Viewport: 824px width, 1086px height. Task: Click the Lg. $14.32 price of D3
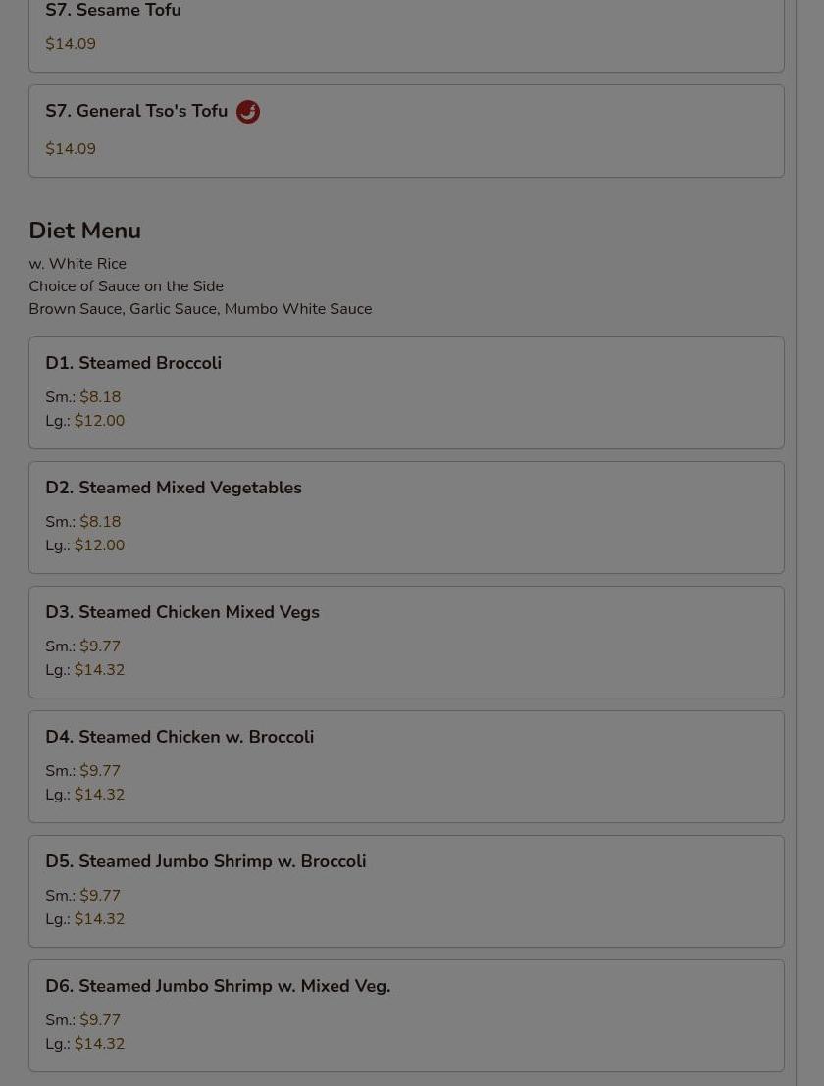point(85,670)
